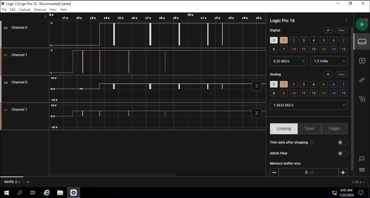Collapse channel labels with the left chevron

(46, 16)
